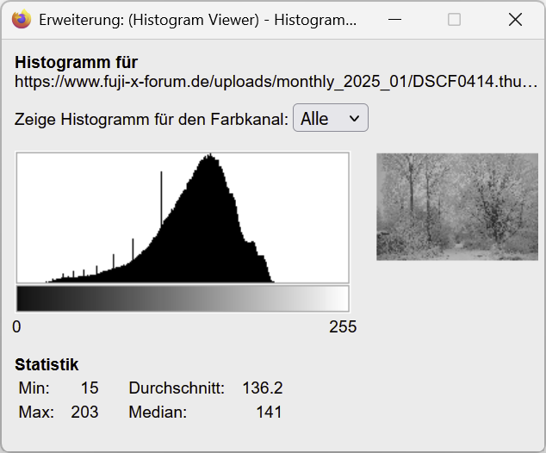Click the snowy forest thumbnail image

(456, 207)
